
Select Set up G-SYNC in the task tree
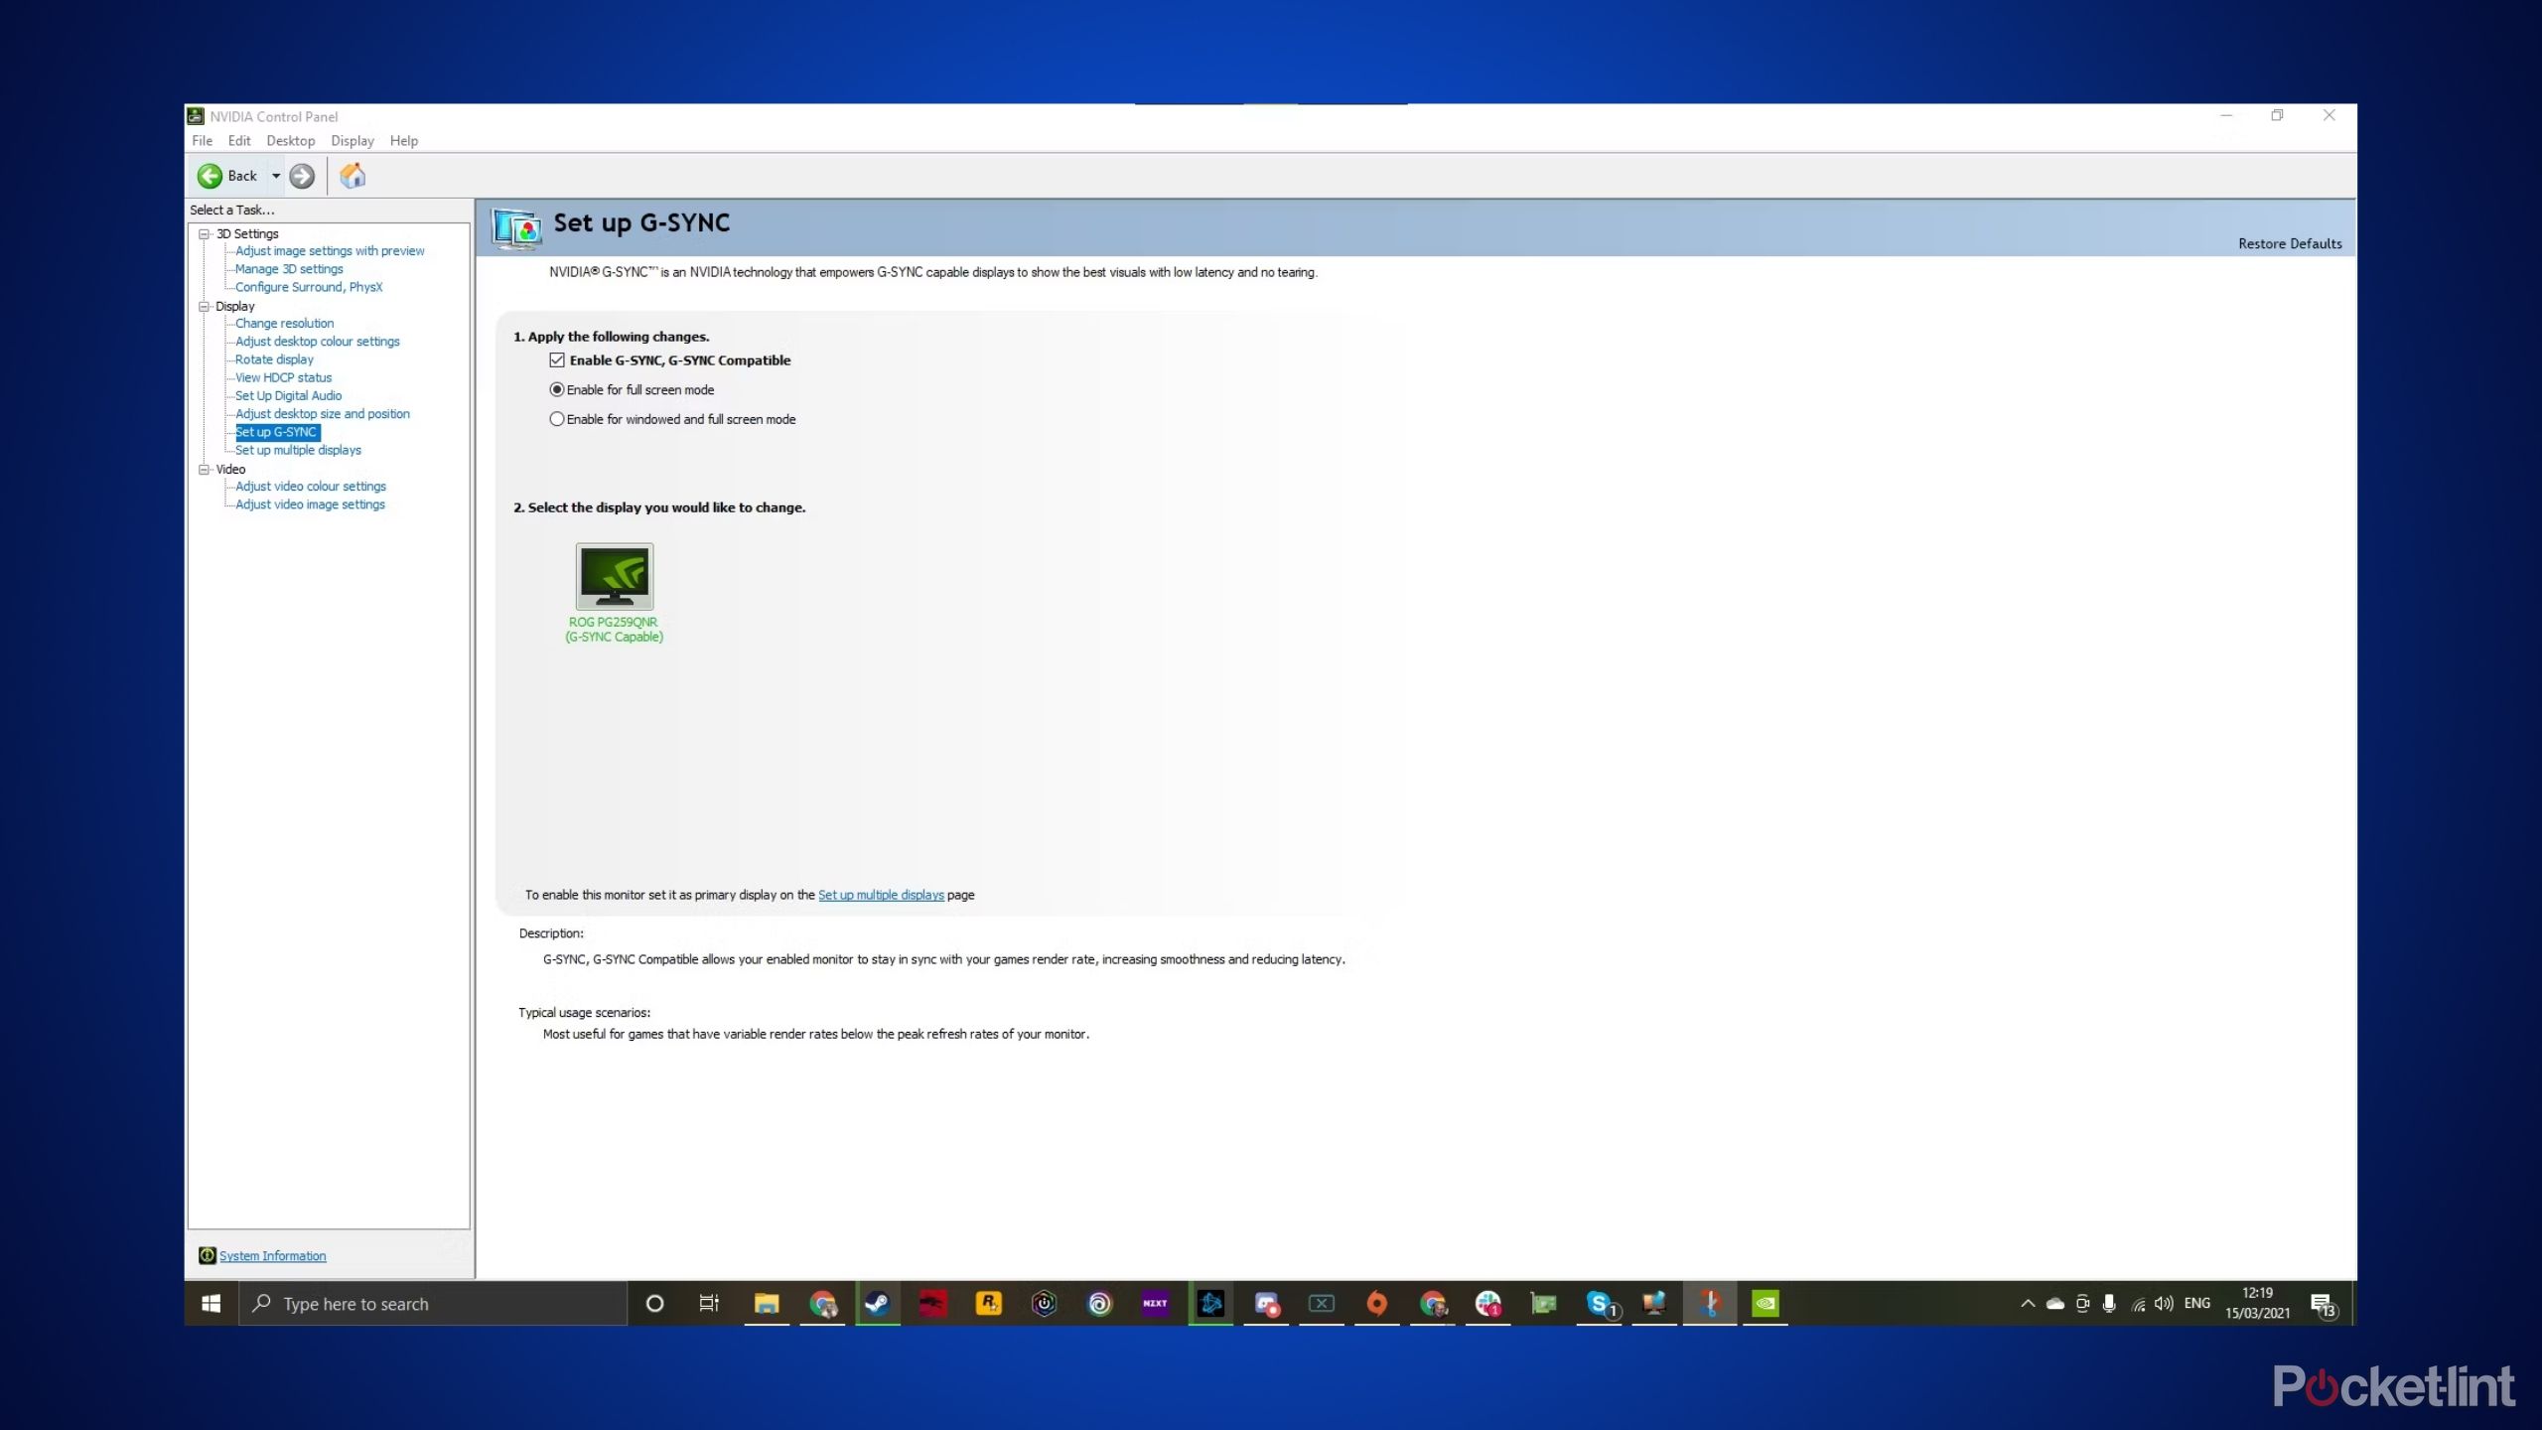[x=277, y=432]
